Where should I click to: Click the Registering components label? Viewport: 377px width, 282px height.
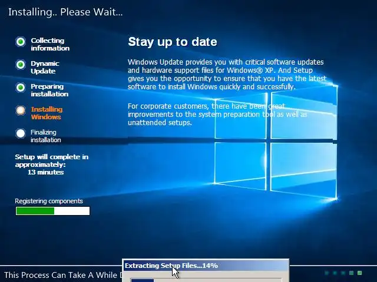click(49, 201)
